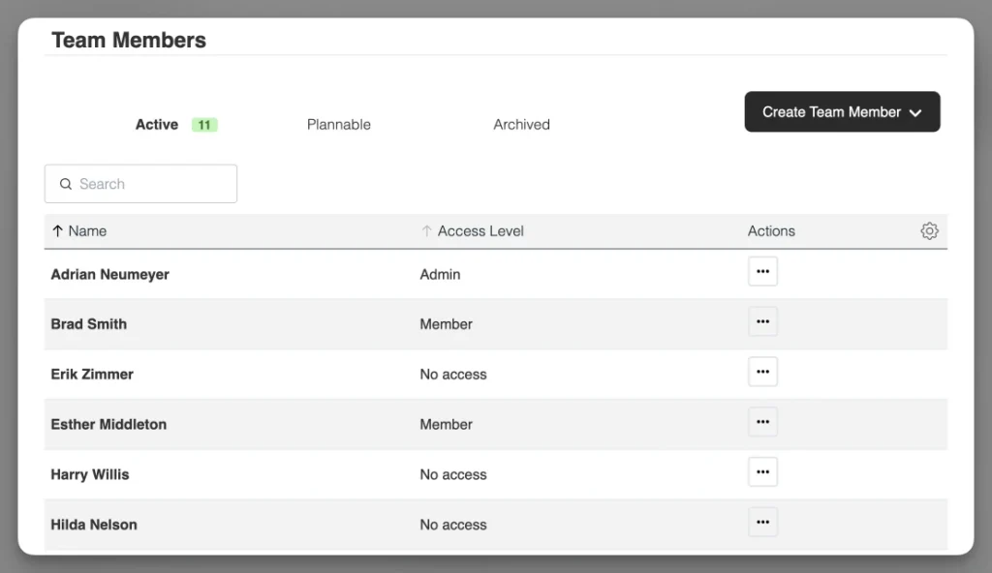Open actions menu for Erik Zimmer
The height and width of the screenshot is (573, 992).
[x=762, y=372]
